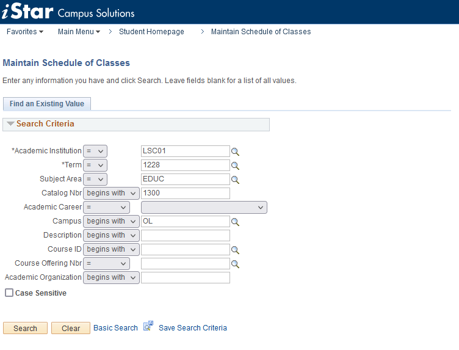The height and width of the screenshot is (350, 459).
Task: Open lookup for Academic Institution field
Action: [235, 151]
